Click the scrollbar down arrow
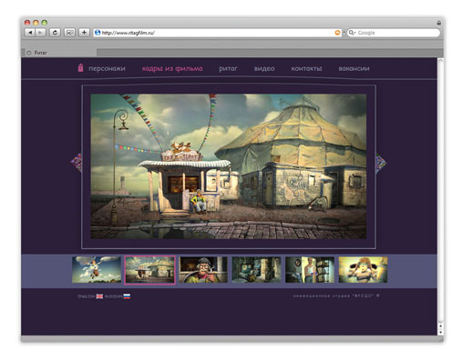462x359 pixels. (x=441, y=332)
